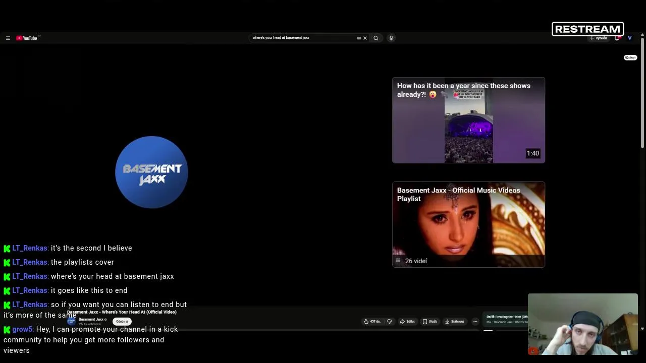Click the '26 videí' playlist count label
Image resolution: width=646 pixels, height=363 pixels.
(416, 261)
